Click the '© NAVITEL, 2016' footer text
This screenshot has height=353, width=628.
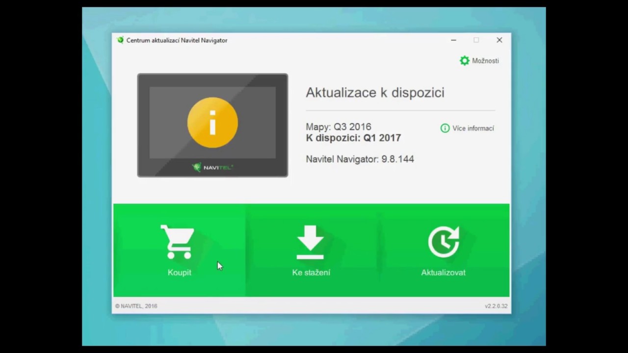pyautogui.click(x=136, y=306)
